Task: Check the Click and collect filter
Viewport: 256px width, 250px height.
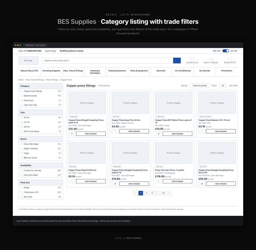Action: tap(22, 175)
